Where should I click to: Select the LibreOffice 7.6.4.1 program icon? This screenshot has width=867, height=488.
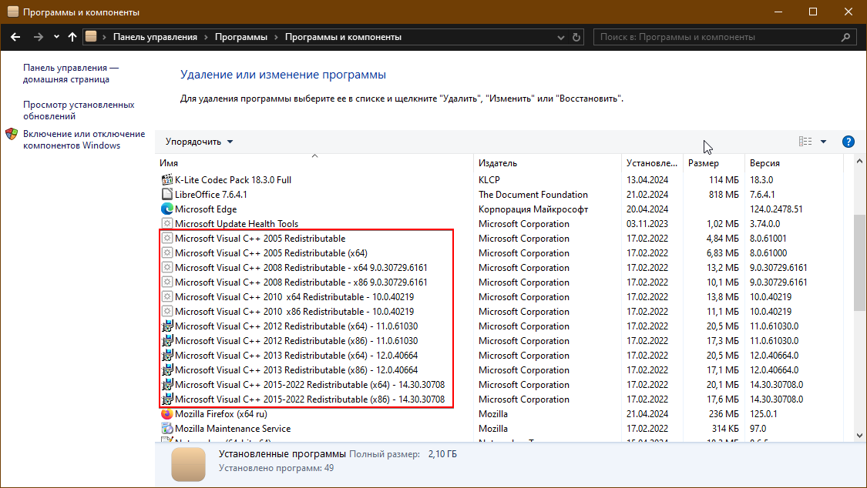pyautogui.click(x=167, y=195)
